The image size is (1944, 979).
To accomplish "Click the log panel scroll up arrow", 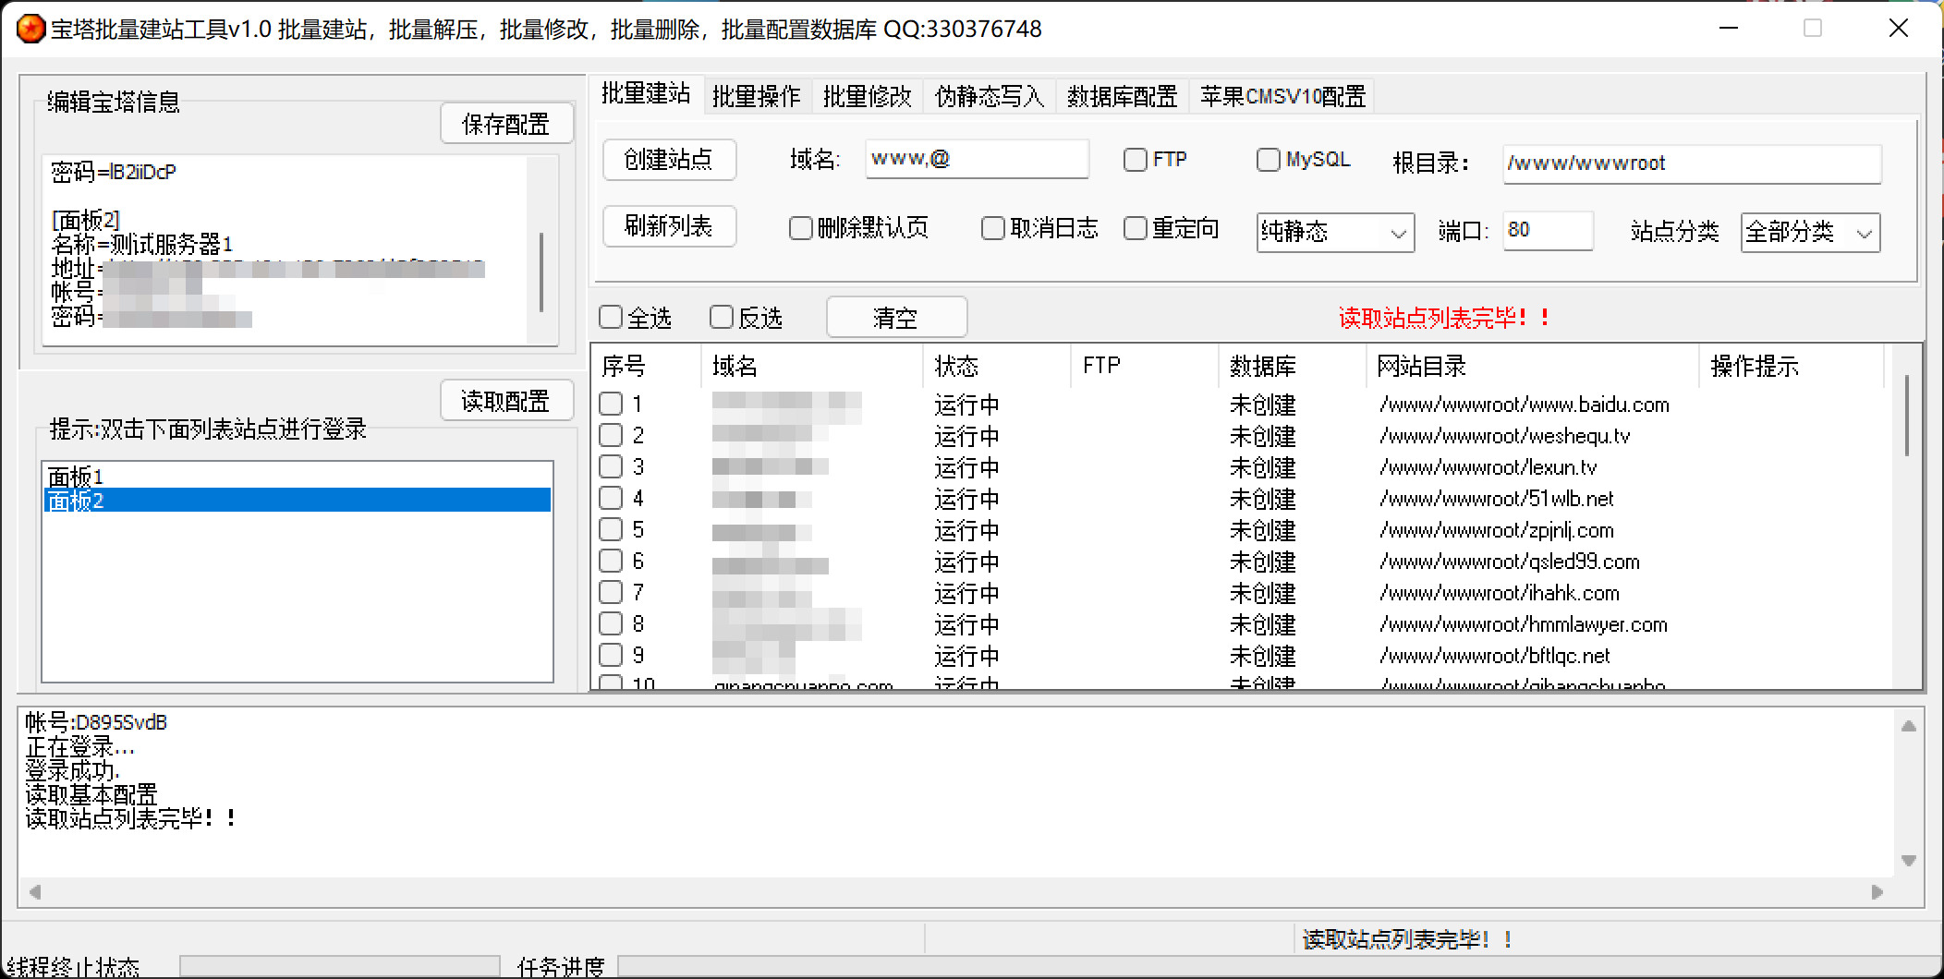I will (1908, 726).
